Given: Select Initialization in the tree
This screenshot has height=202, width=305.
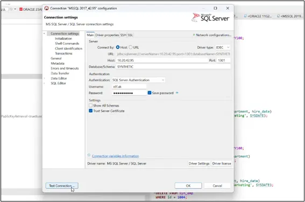Looking at the screenshot, I should click(x=63, y=39).
